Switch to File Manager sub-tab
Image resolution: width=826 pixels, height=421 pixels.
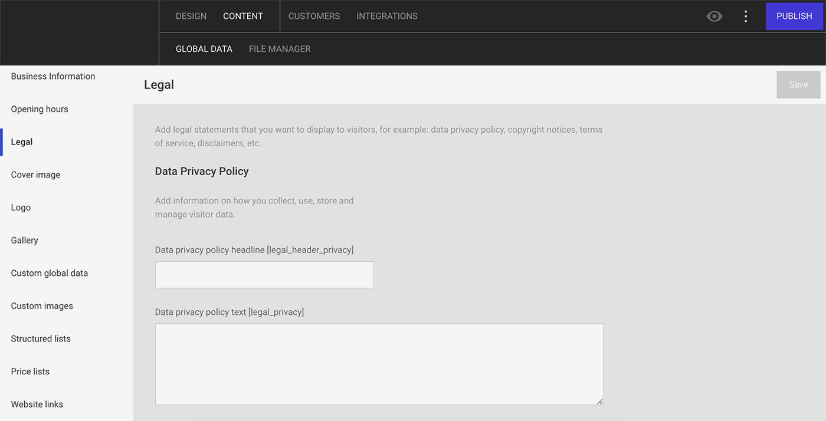pyautogui.click(x=280, y=49)
